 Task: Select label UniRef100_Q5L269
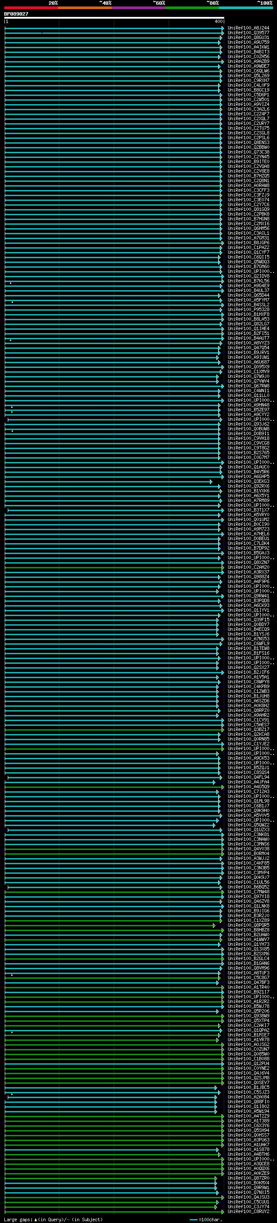pyautogui.click(x=248, y=75)
